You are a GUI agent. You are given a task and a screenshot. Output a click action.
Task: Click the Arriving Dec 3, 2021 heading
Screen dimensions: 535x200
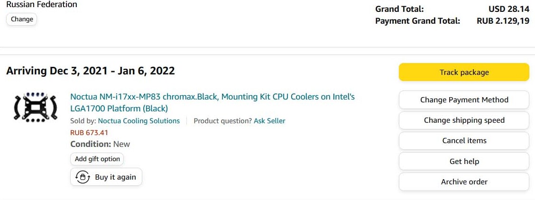click(91, 71)
